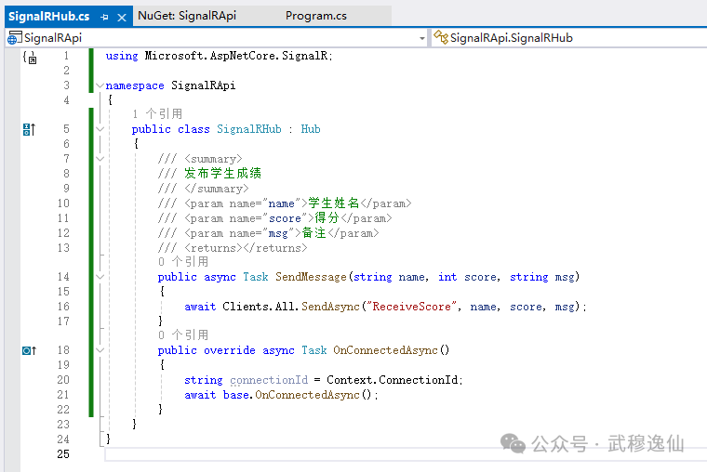Click the code-braces margin icon on line 1
Viewport: 707px width, 472px height.
(30, 58)
